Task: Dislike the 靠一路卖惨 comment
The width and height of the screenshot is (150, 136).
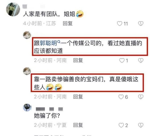Action: pyautogui.click(x=141, y=97)
